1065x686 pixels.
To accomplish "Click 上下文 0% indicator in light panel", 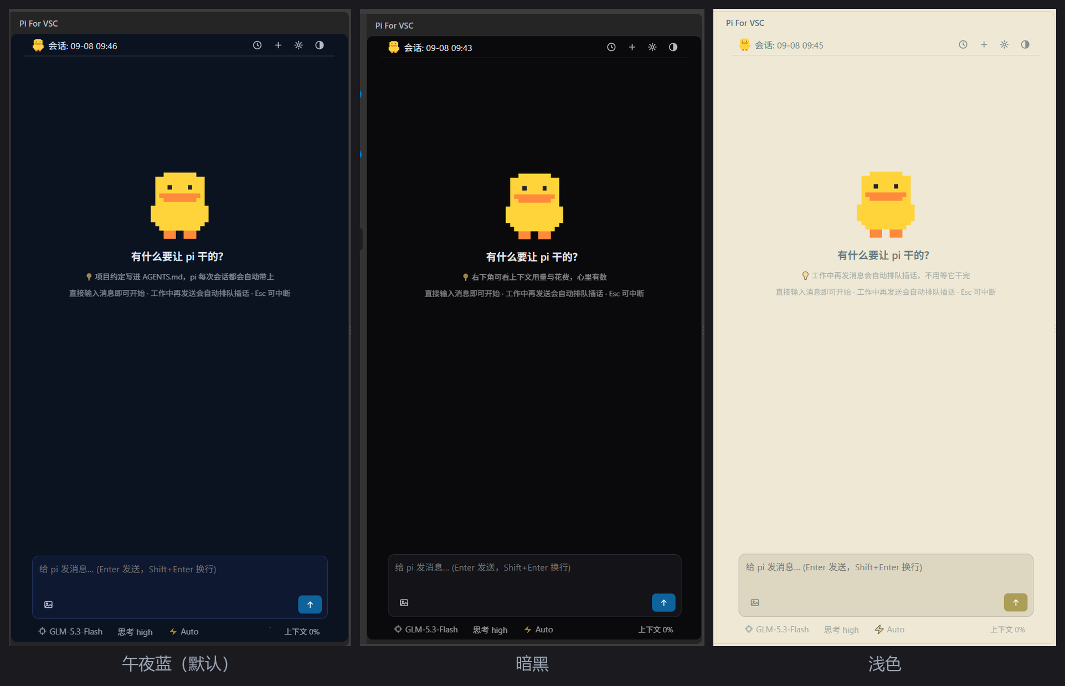I will click(x=1007, y=629).
